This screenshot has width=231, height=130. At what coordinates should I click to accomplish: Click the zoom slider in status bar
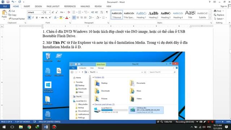pyautogui.click(x=219, y=122)
